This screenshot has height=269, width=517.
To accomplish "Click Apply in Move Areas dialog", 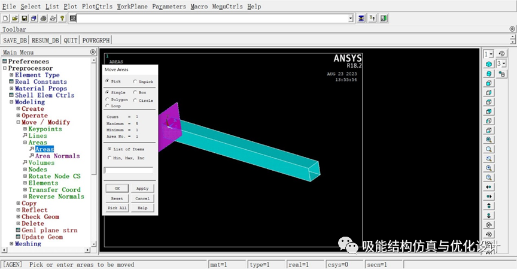I will pos(142,188).
